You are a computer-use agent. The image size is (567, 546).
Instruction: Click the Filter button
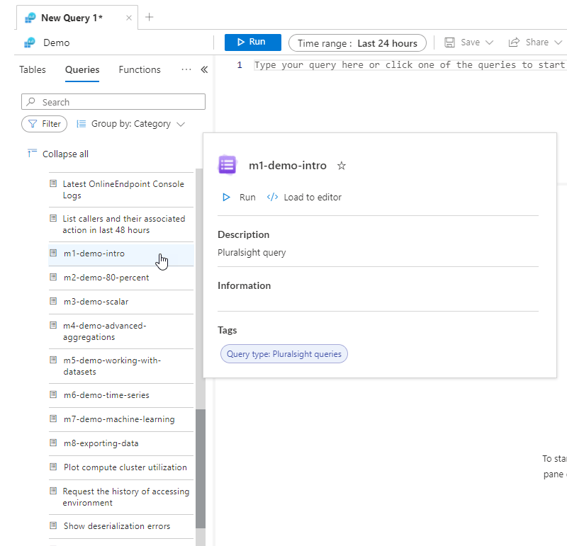(x=45, y=124)
